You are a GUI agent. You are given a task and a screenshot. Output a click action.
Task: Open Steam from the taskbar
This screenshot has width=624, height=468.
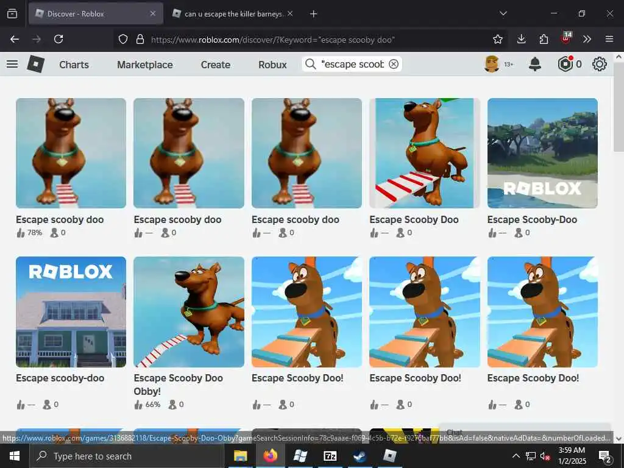(x=360, y=456)
